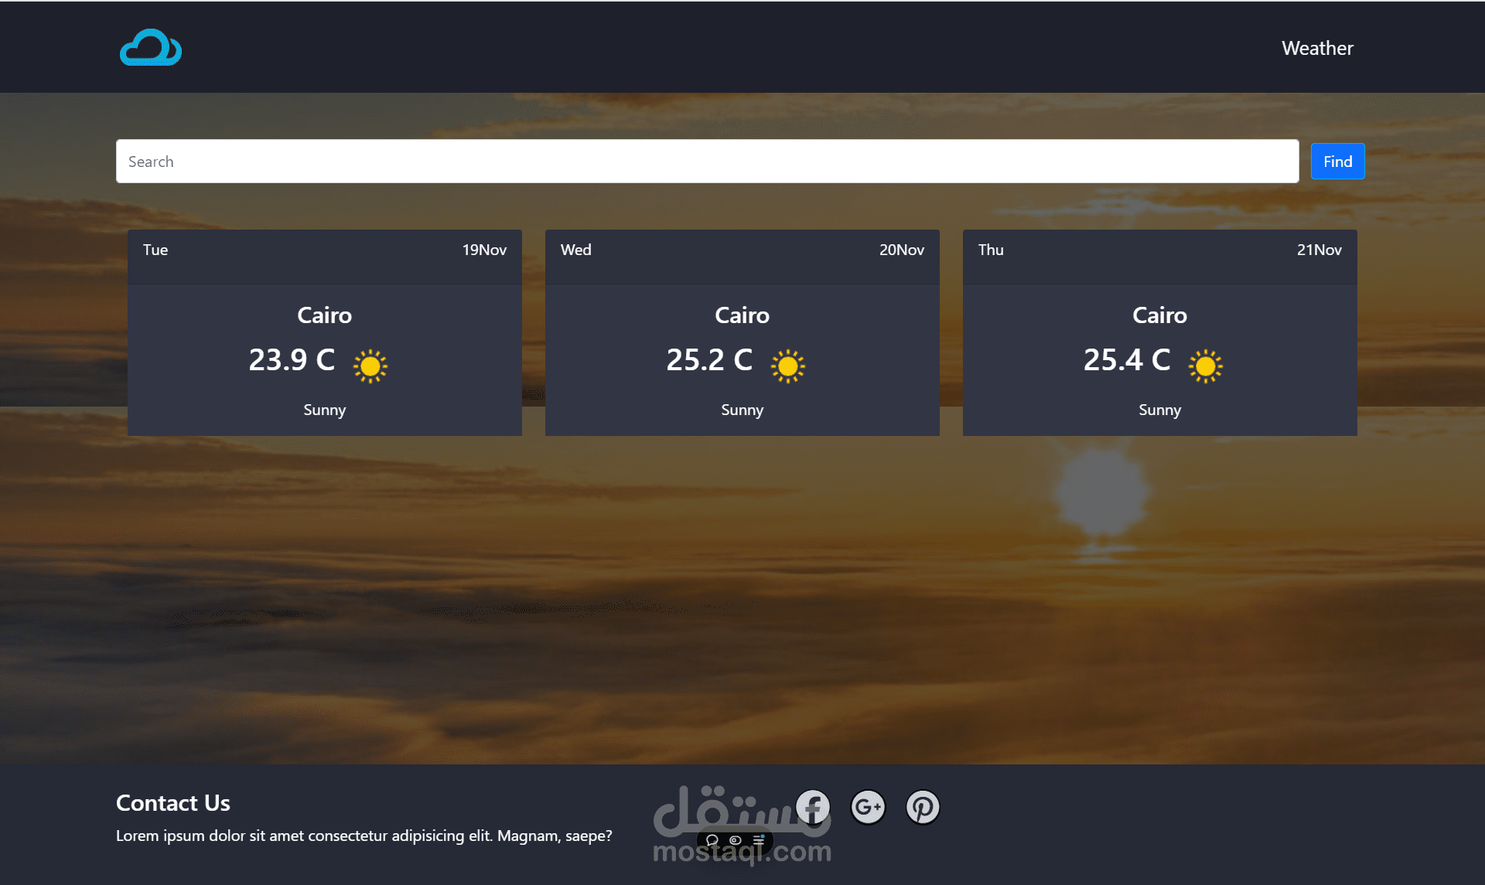Viewport: 1485px width, 885px height.
Task: Click Sunny label on Thu card
Action: coord(1160,410)
